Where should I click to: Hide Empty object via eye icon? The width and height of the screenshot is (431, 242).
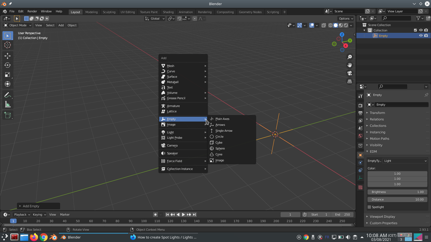point(421,36)
